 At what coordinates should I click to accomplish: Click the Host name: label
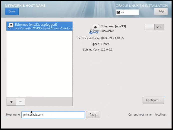click(x=13, y=115)
